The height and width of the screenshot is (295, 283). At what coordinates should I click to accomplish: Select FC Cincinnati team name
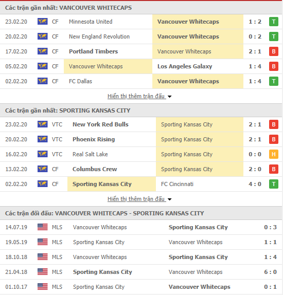click(177, 184)
